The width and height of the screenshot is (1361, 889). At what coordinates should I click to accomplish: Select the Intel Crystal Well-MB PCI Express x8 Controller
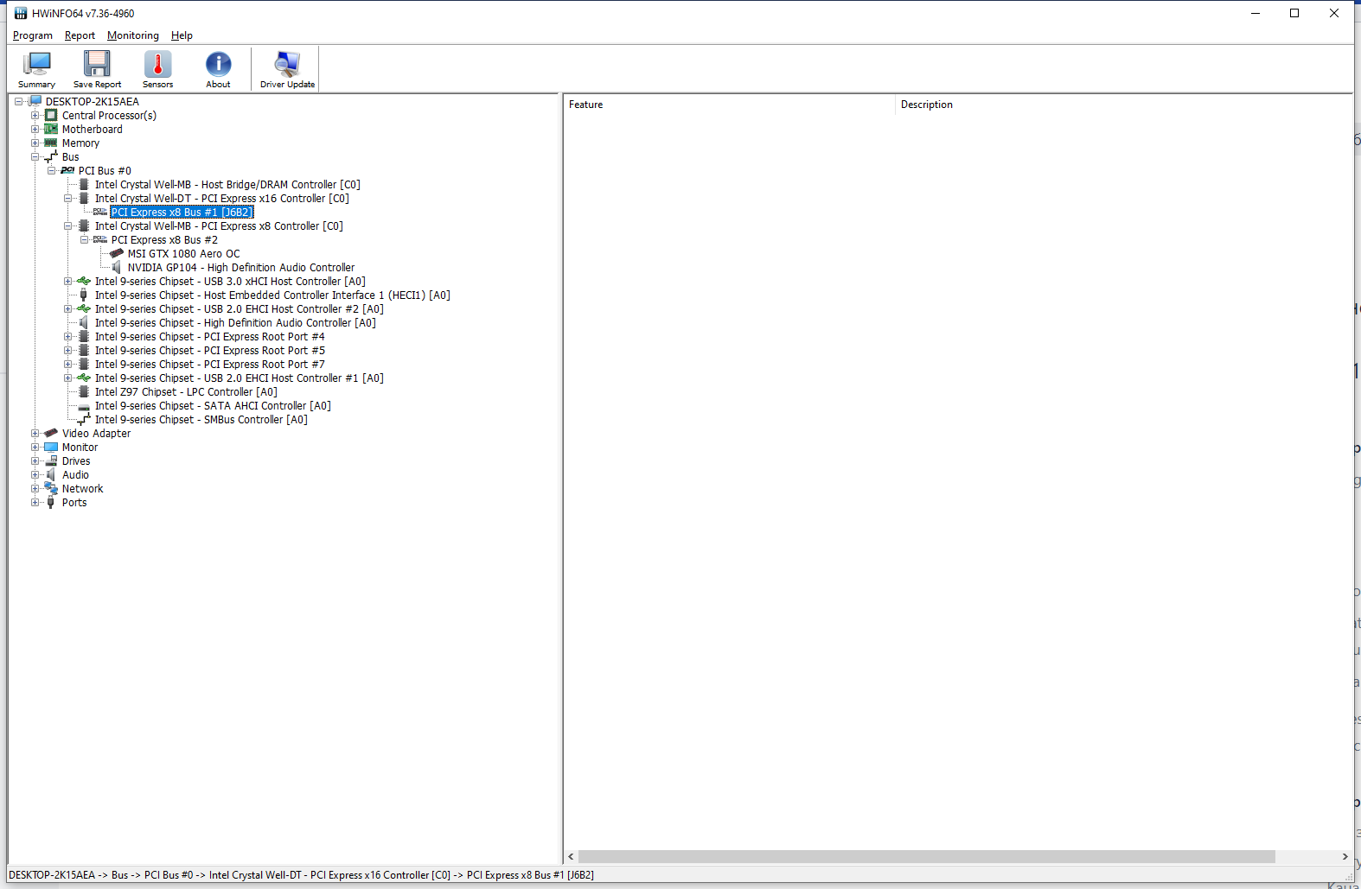pos(219,225)
